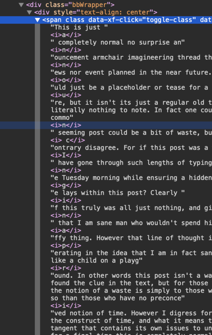Select the bbWrapper div element
Screen dimensions: 212x335
click(x=70, y=5)
